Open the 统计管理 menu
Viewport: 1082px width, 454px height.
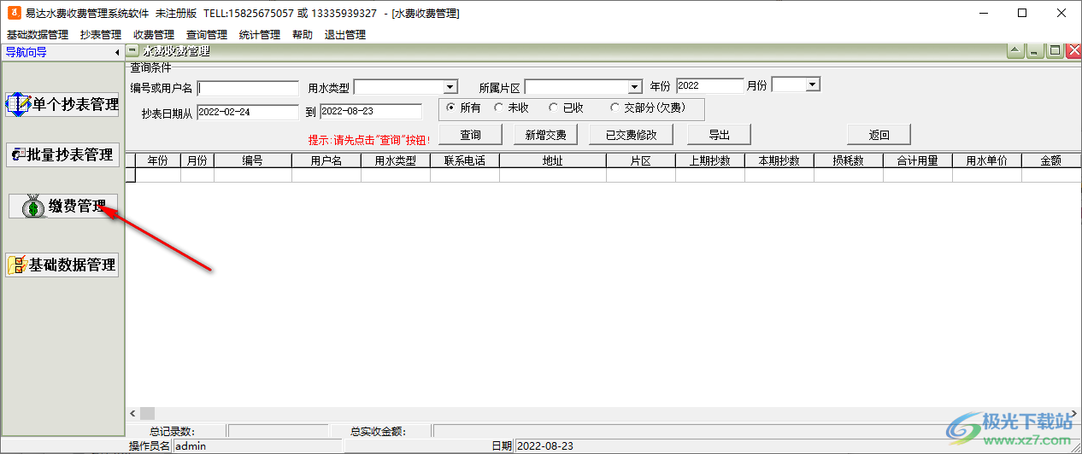pyautogui.click(x=260, y=35)
